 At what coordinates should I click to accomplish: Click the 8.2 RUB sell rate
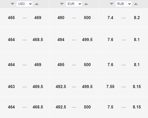pos(137,18)
